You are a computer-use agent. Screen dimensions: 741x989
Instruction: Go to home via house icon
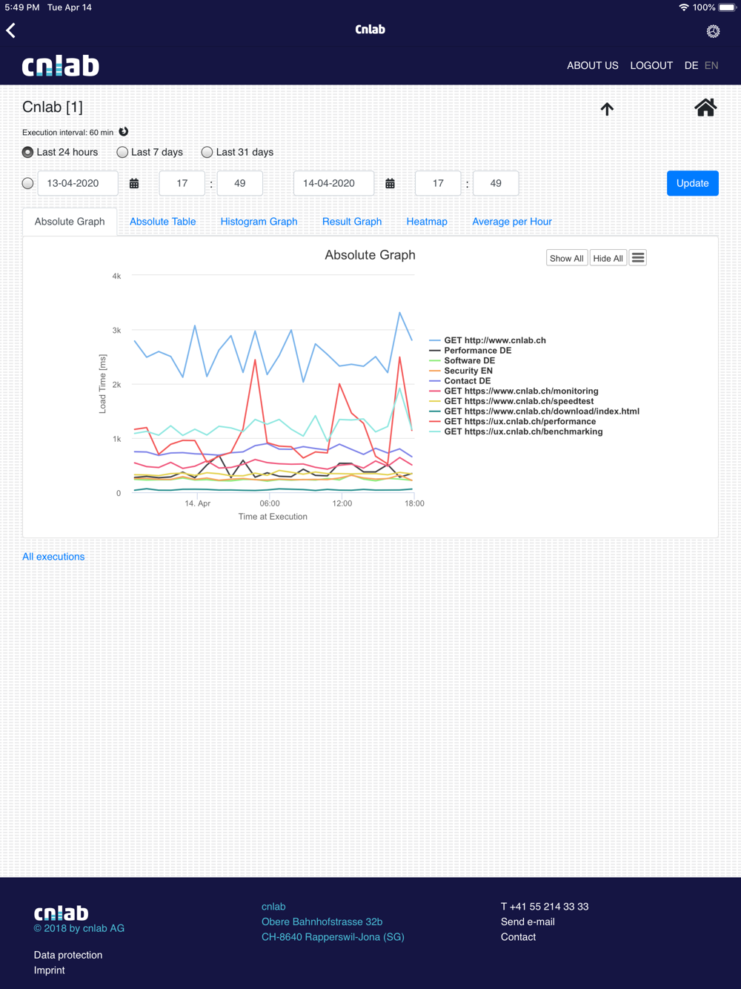tap(705, 108)
